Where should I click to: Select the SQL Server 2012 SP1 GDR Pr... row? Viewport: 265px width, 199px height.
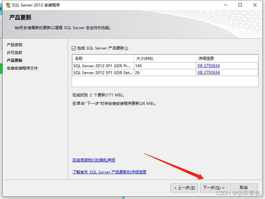(165, 66)
